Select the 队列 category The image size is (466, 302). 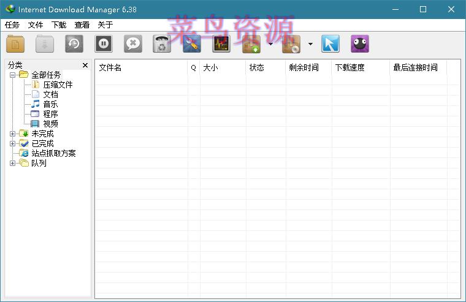click(x=39, y=164)
